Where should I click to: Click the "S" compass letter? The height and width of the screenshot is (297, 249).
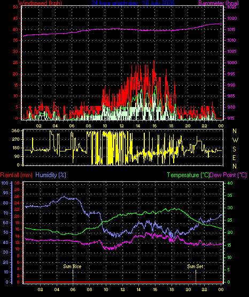point(234,149)
